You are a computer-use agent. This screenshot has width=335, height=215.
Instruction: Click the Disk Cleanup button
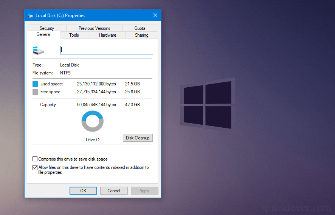[138, 138]
